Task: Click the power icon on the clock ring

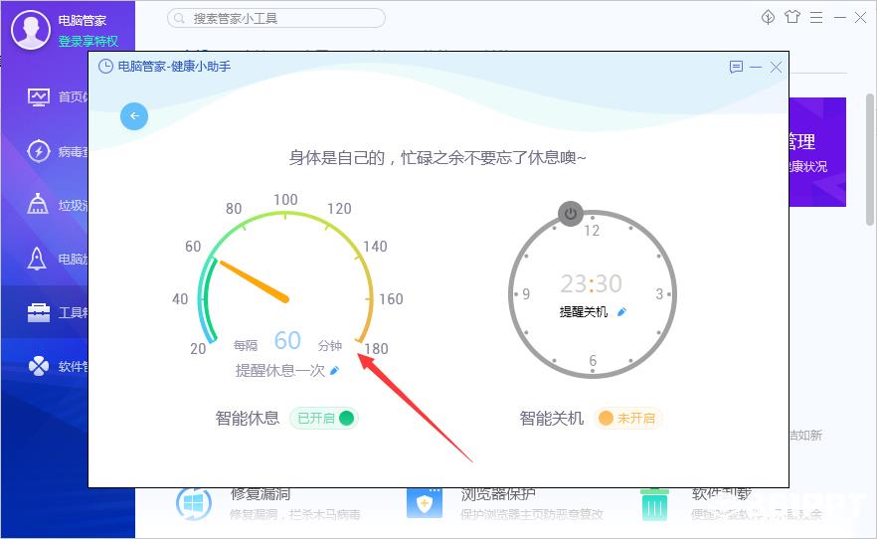Action: pos(571,214)
